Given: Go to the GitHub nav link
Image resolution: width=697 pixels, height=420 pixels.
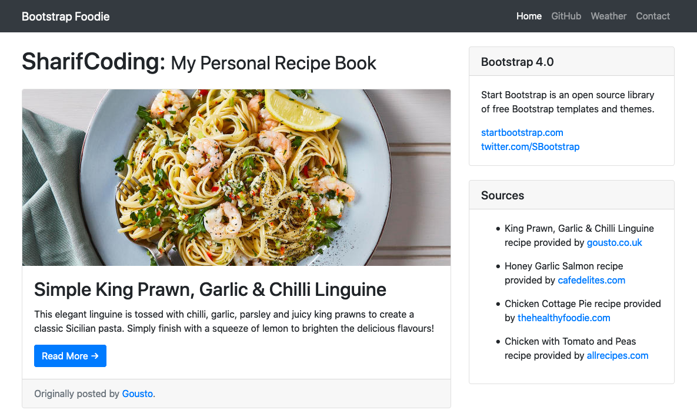Looking at the screenshot, I should 566,16.
